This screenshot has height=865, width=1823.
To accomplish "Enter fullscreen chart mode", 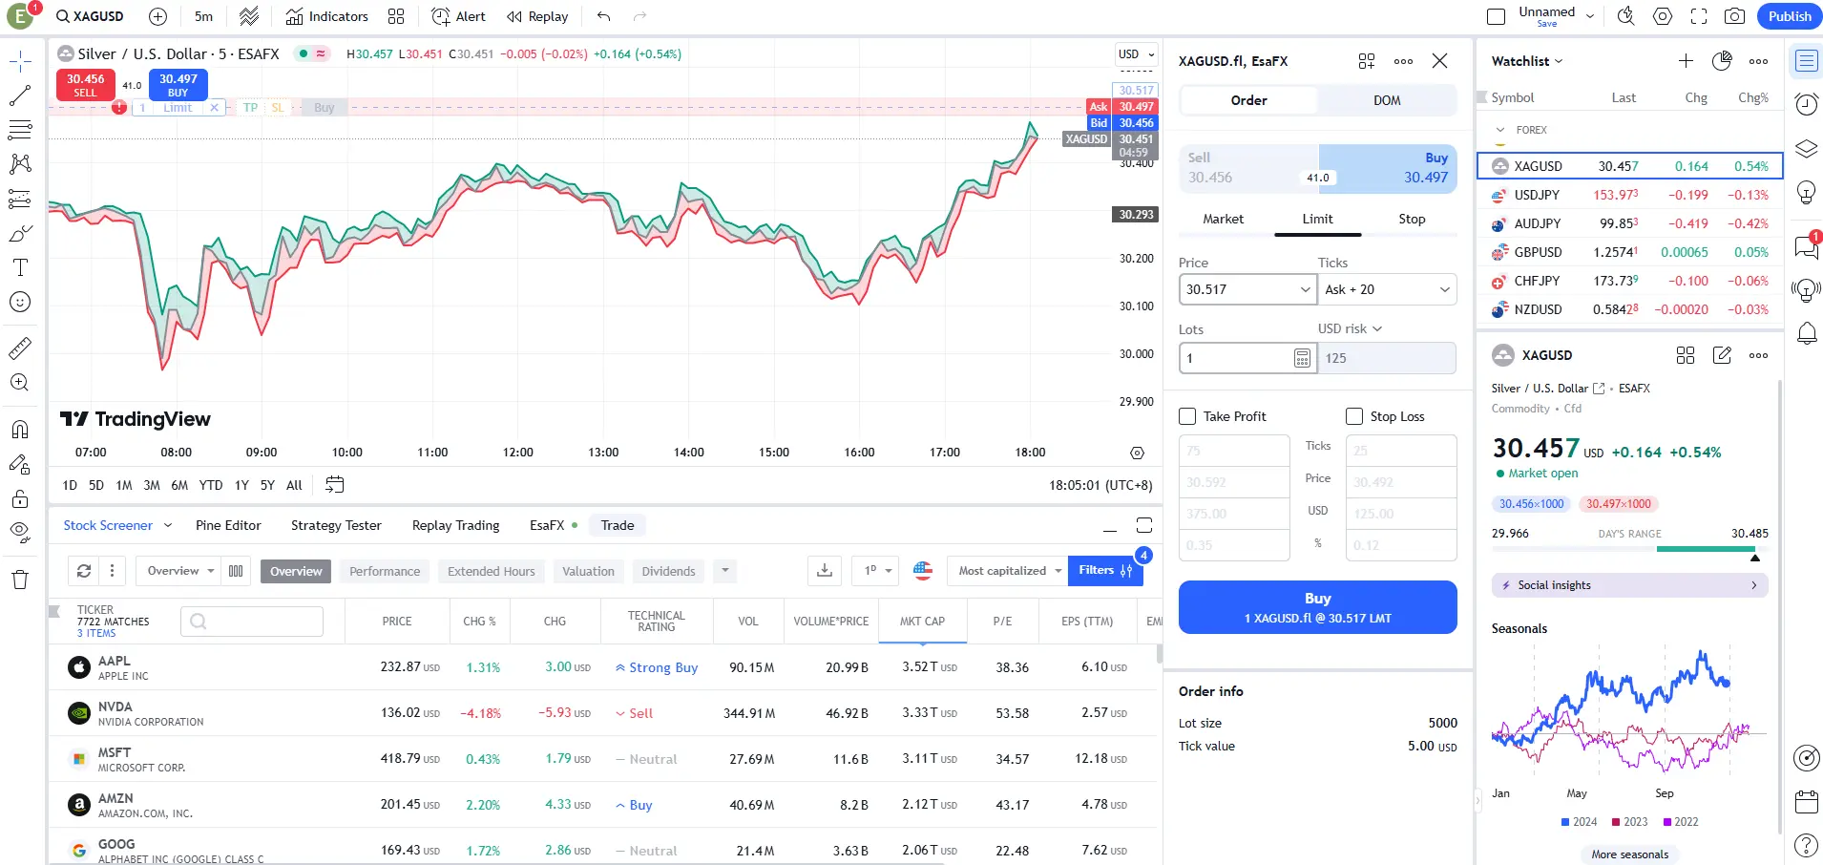I will coord(1699,16).
